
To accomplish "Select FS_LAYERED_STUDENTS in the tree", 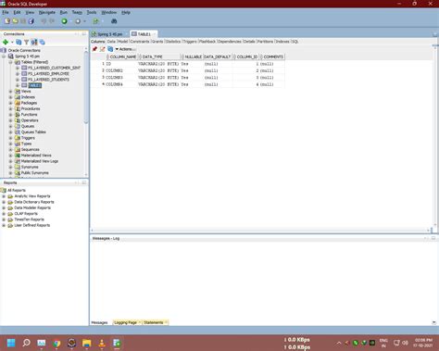I will (48, 80).
